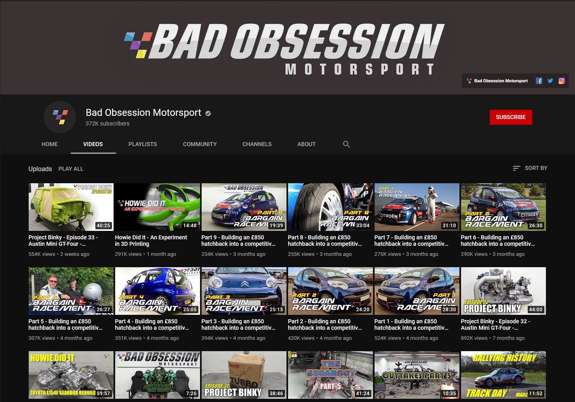Click the Uploads heading
The image size is (575, 402).
(x=40, y=169)
